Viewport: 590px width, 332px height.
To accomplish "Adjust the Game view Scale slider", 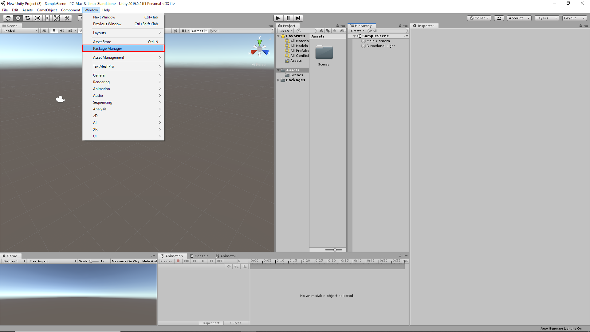I will tap(94, 261).
